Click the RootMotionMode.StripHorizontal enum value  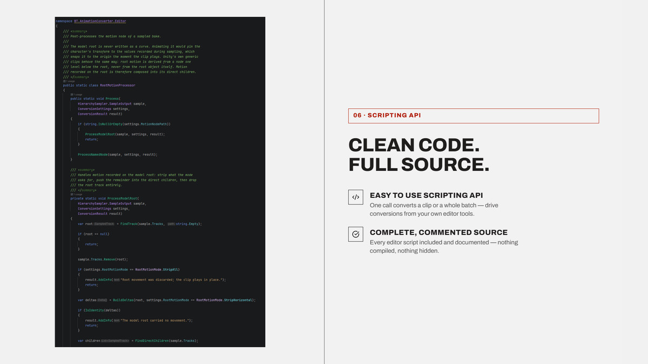pos(225,300)
